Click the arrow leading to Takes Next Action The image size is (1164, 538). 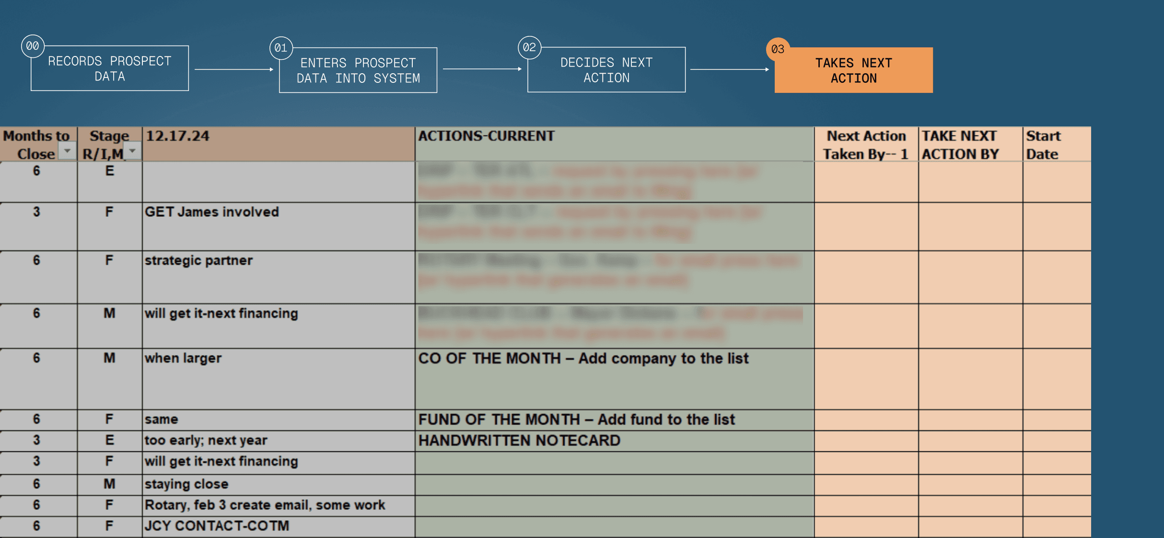[x=729, y=69]
